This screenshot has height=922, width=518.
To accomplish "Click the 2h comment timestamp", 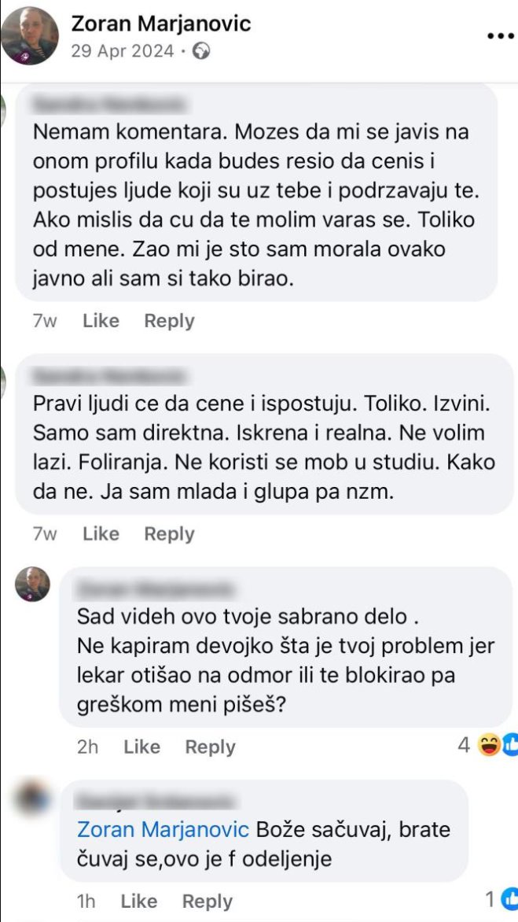I will click(x=87, y=747).
